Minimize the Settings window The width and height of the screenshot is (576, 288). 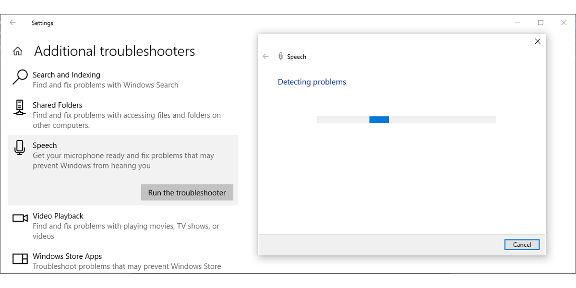(518, 23)
